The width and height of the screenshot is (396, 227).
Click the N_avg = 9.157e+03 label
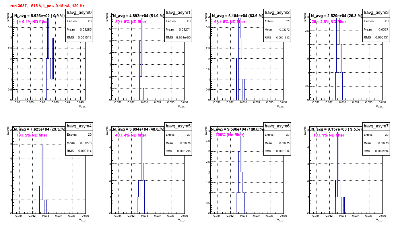pyautogui.click(x=336, y=129)
